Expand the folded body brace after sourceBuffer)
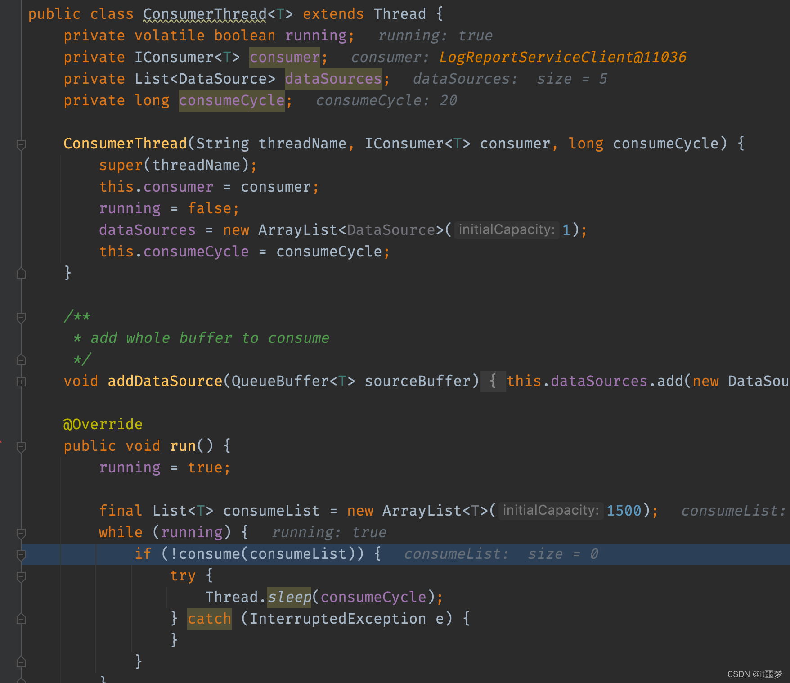This screenshot has height=683, width=790. tap(493, 381)
